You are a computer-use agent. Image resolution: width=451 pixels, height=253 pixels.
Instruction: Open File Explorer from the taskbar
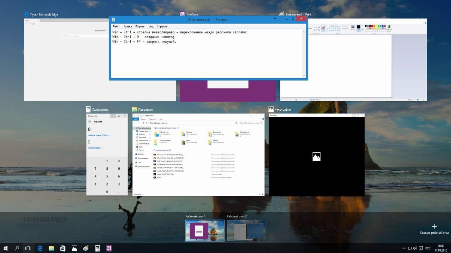(x=51, y=248)
